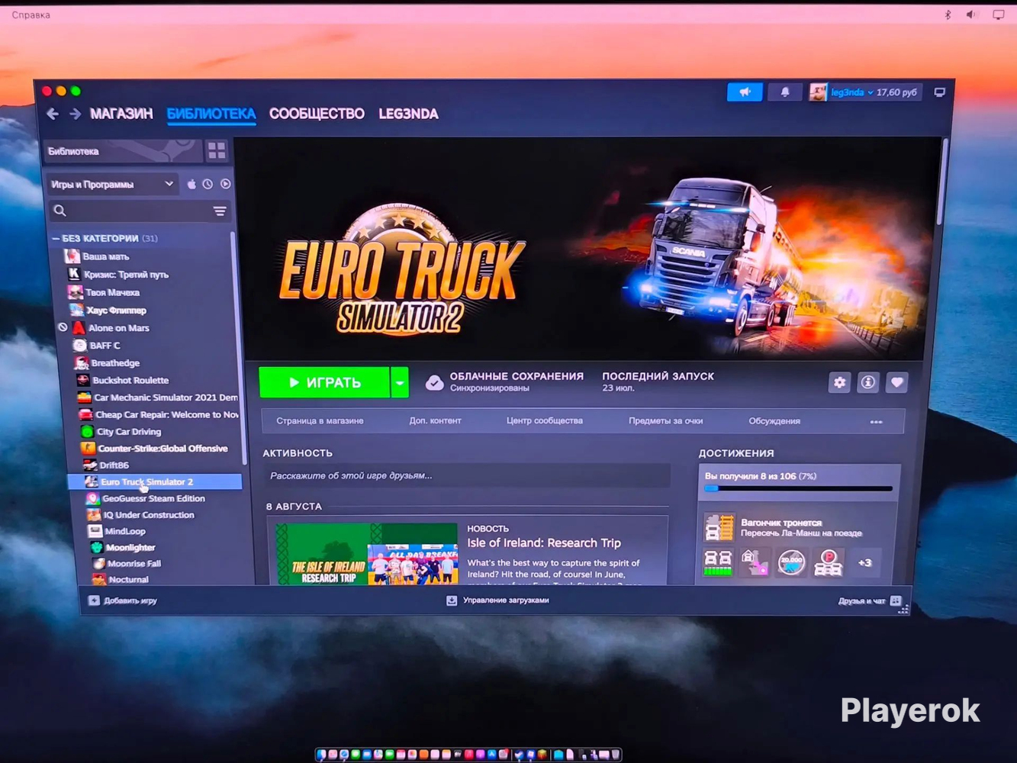Open Управление загрузками
This screenshot has width=1017, height=763.
[506, 600]
